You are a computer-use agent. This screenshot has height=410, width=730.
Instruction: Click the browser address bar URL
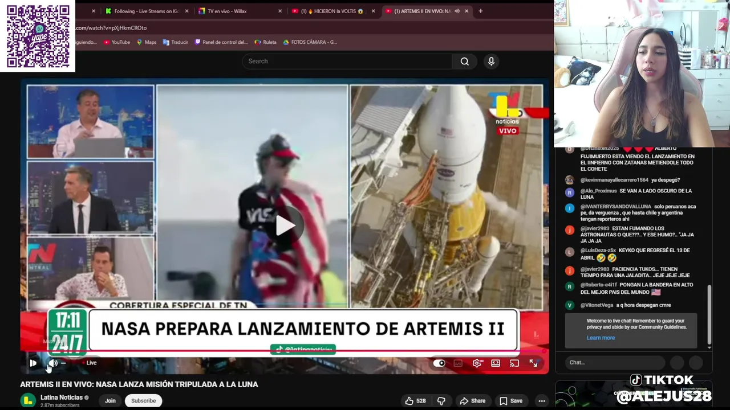111,28
